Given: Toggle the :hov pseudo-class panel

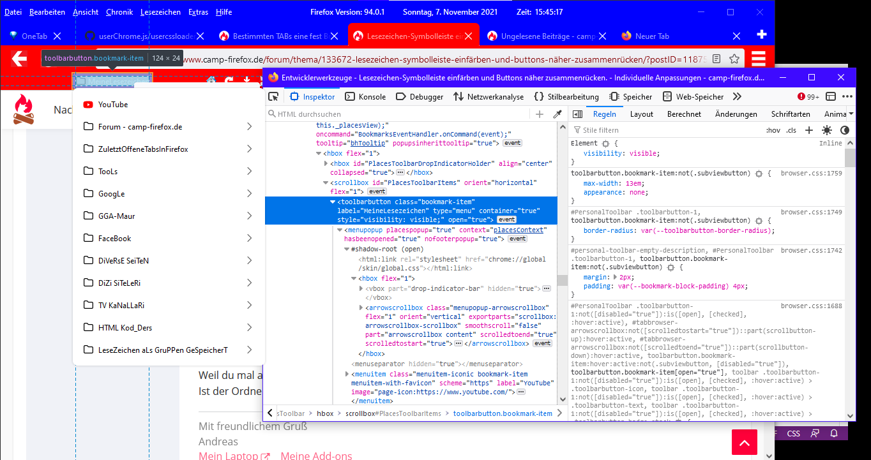Looking at the screenshot, I should point(773,130).
